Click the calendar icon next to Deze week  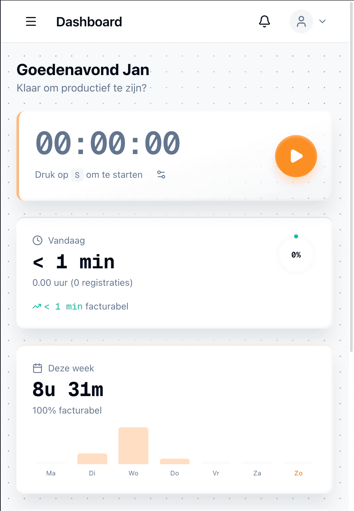point(38,368)
